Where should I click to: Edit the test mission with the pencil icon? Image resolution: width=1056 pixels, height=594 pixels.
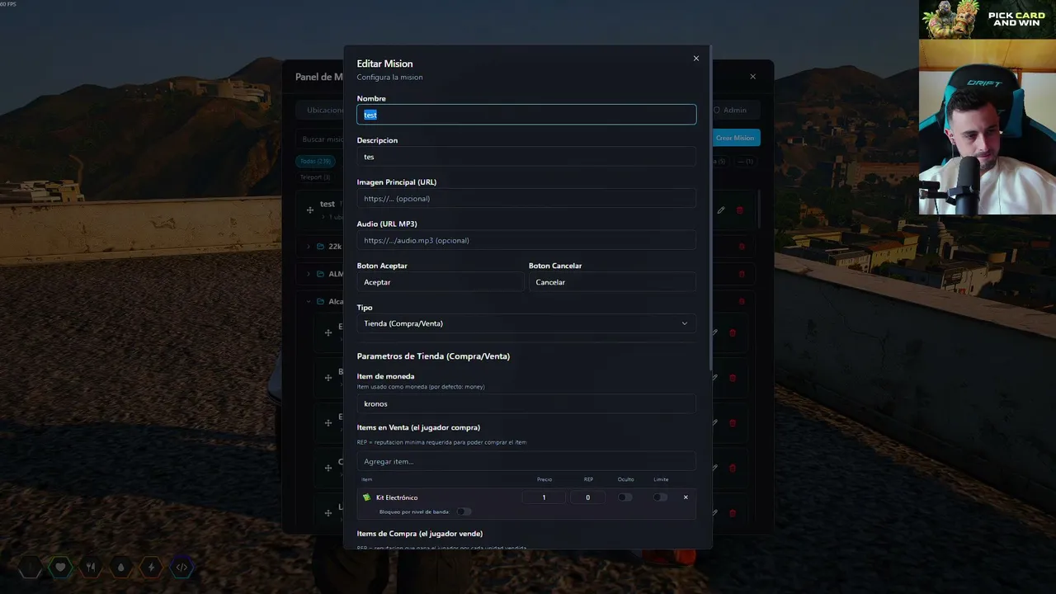click(x=721, y=210)
